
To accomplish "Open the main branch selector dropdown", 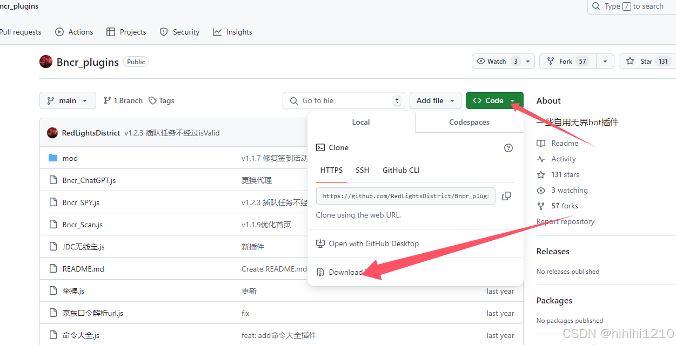I will click(x=68, y=100).
